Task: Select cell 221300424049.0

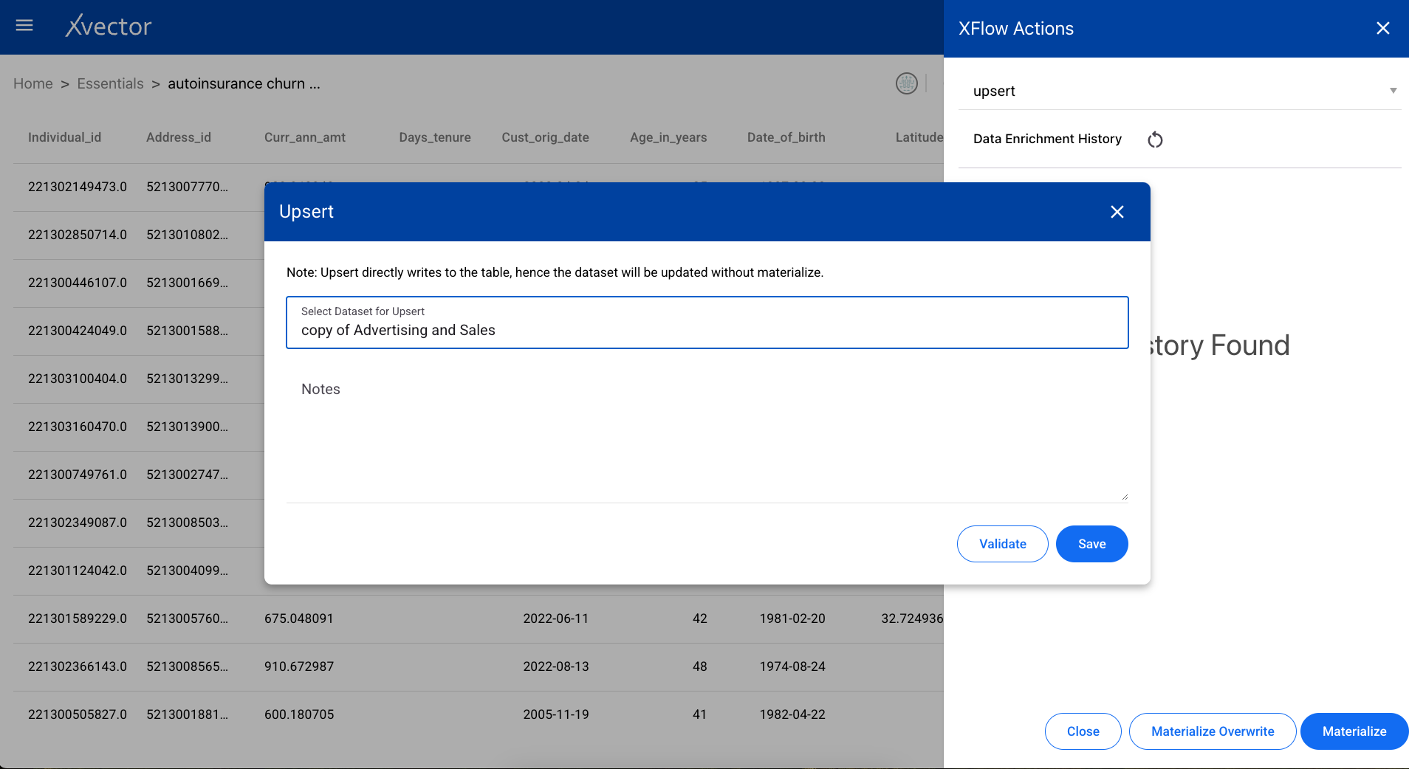Action: (78, 331)
